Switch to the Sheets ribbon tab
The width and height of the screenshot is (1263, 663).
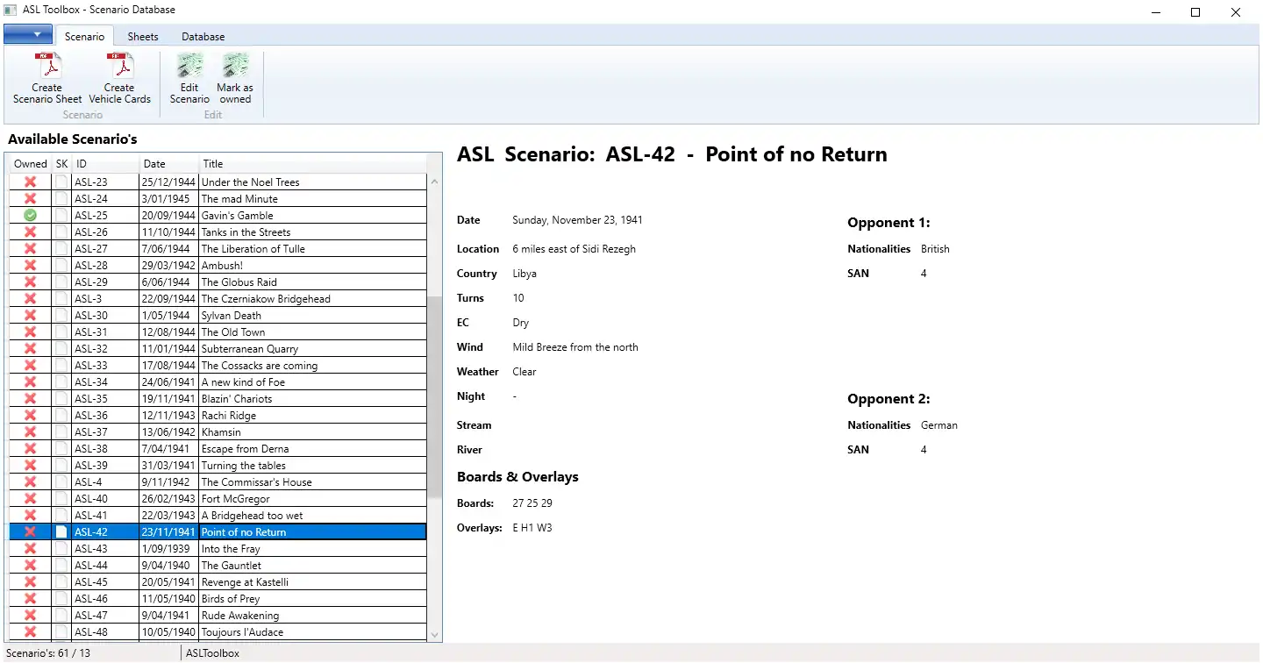(x=143, y=37)
